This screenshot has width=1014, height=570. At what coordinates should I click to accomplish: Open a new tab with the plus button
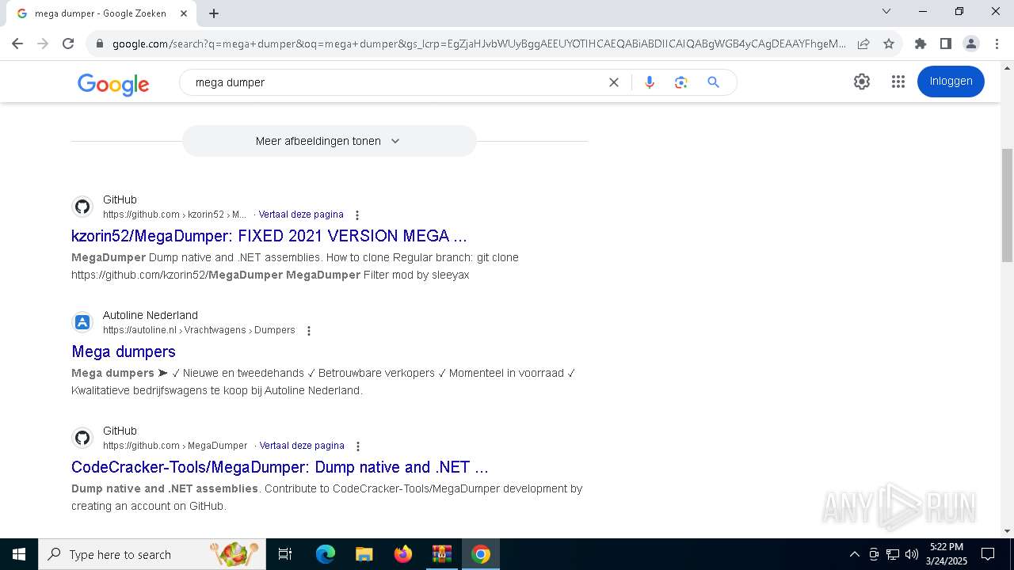tap(214, 13)
